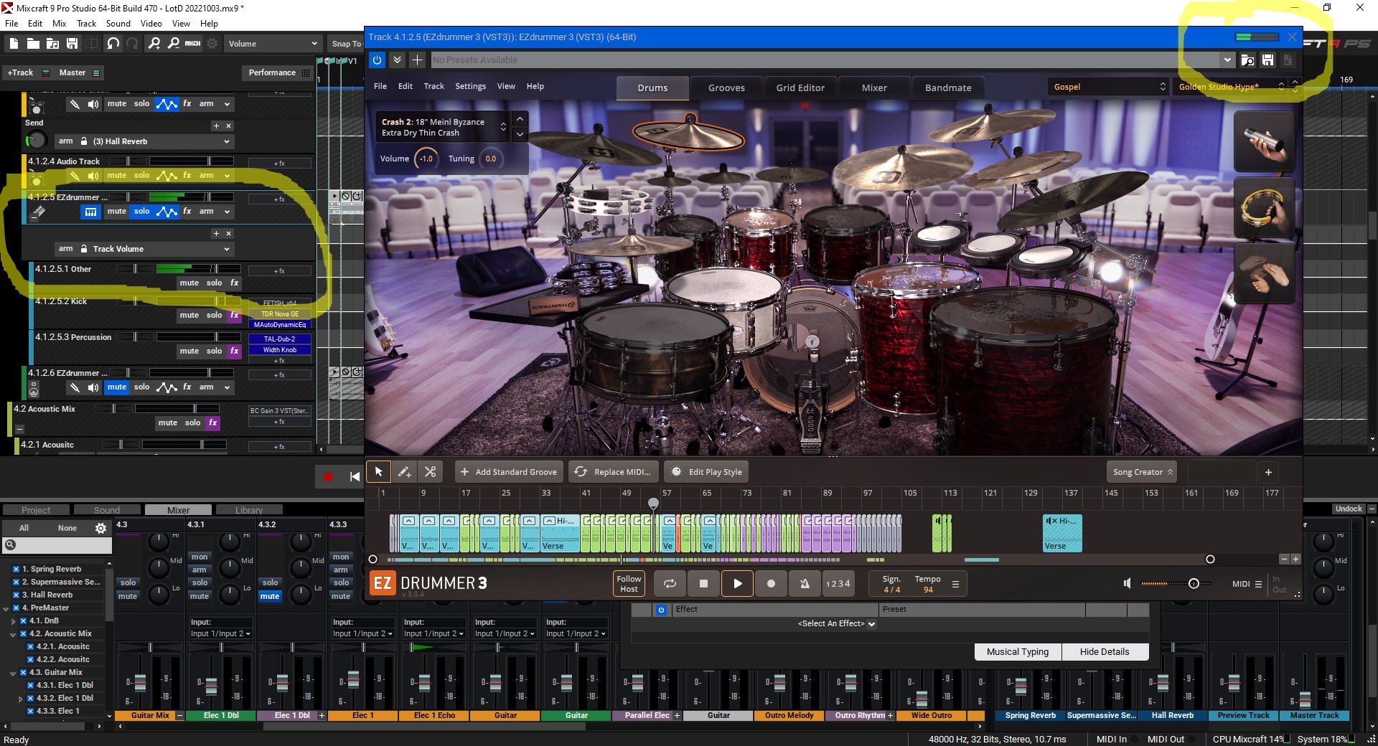The width and height of the screenshot is (1378, 746).
Task: Open fx for the 4.1.2.4 Audio Track
Action: coord(187,175)
